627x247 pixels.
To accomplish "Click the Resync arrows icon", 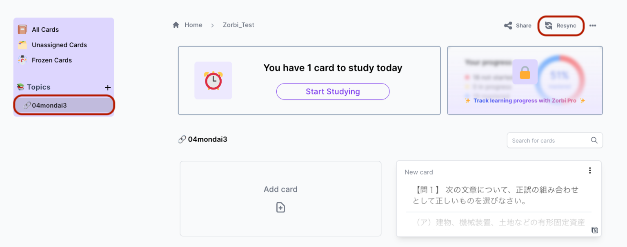I will pyautogui.click(x=549, y=26).
